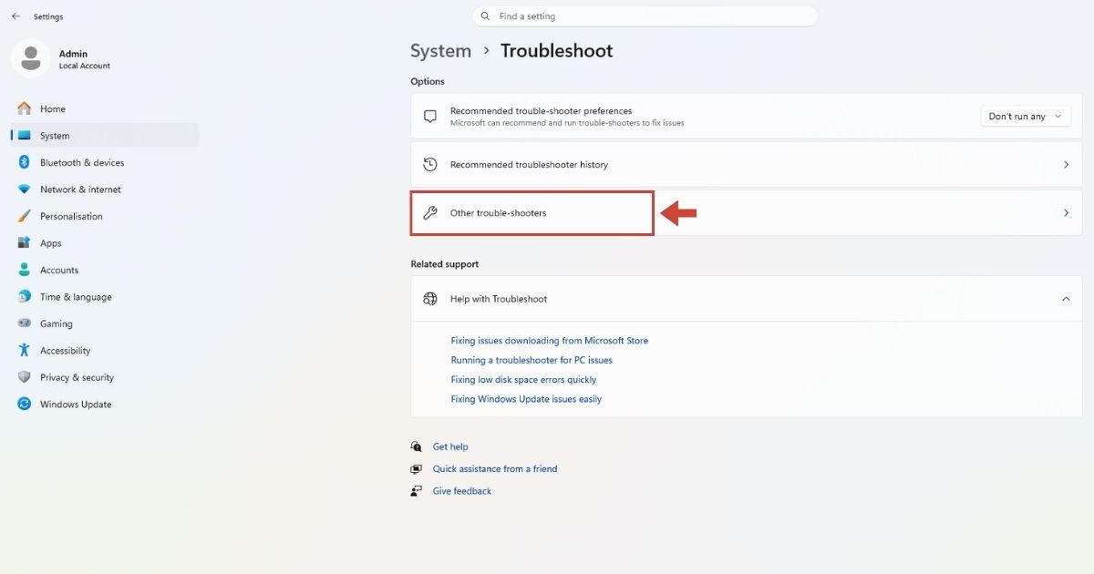This screenshot has width=1094, height=574.
Task: Open Fixing Windows Update issues easily link
Action: tap(526, 399)
